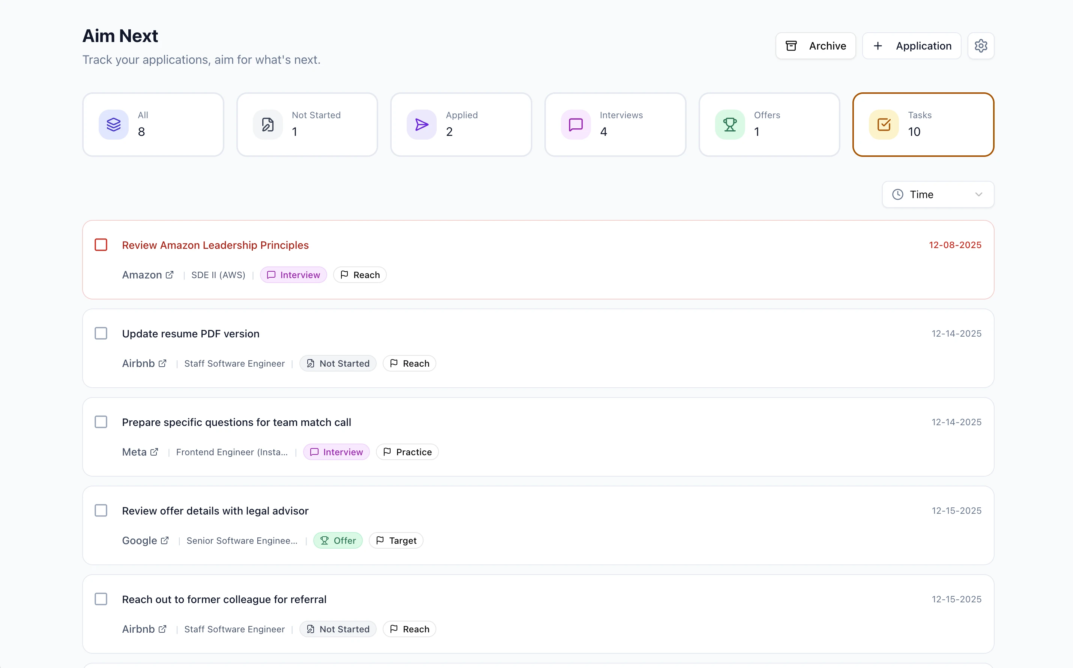Switch to the Offers filter card
Image resolution: width=1073 pixels, height=668 pixels.
pos(769,124)
